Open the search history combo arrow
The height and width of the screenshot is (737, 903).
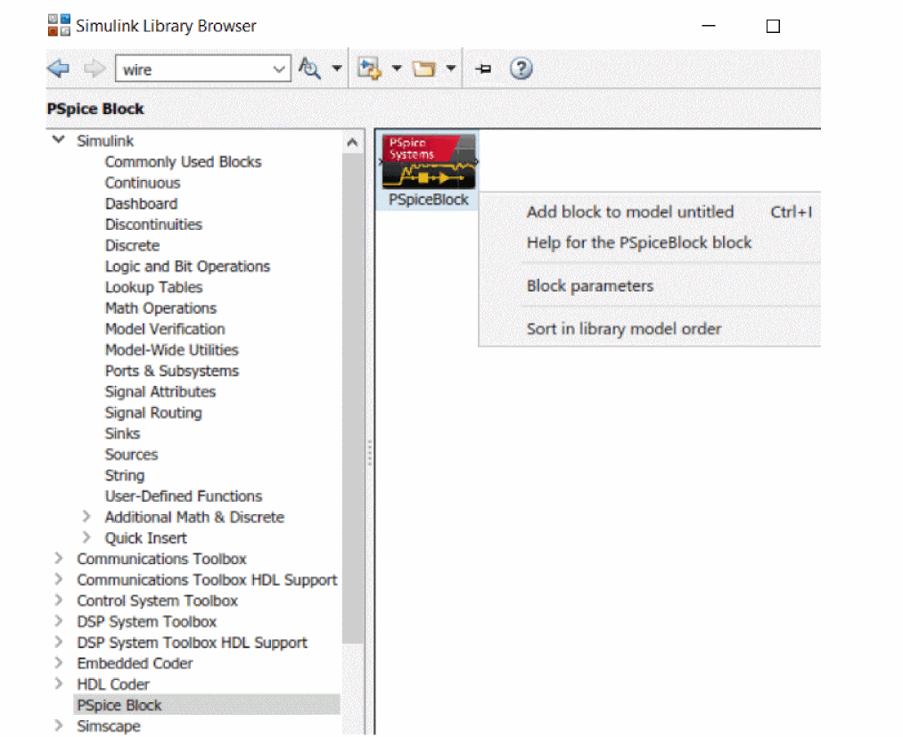(x=279, y=70)
